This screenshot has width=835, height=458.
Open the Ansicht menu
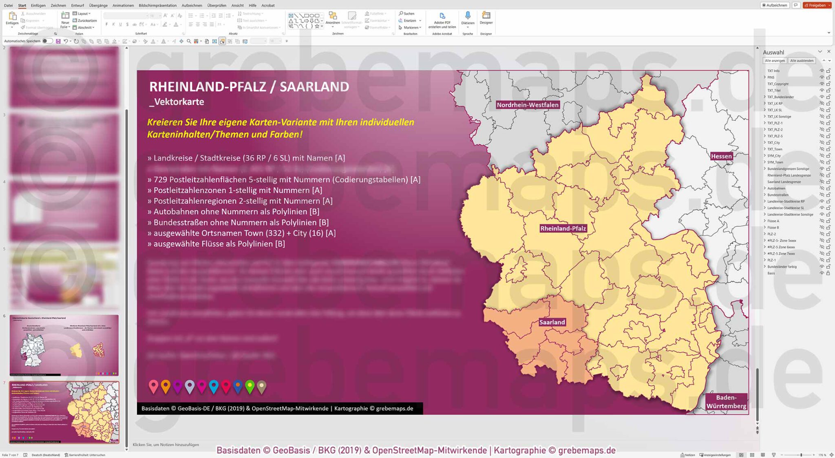tap(237, 5)
